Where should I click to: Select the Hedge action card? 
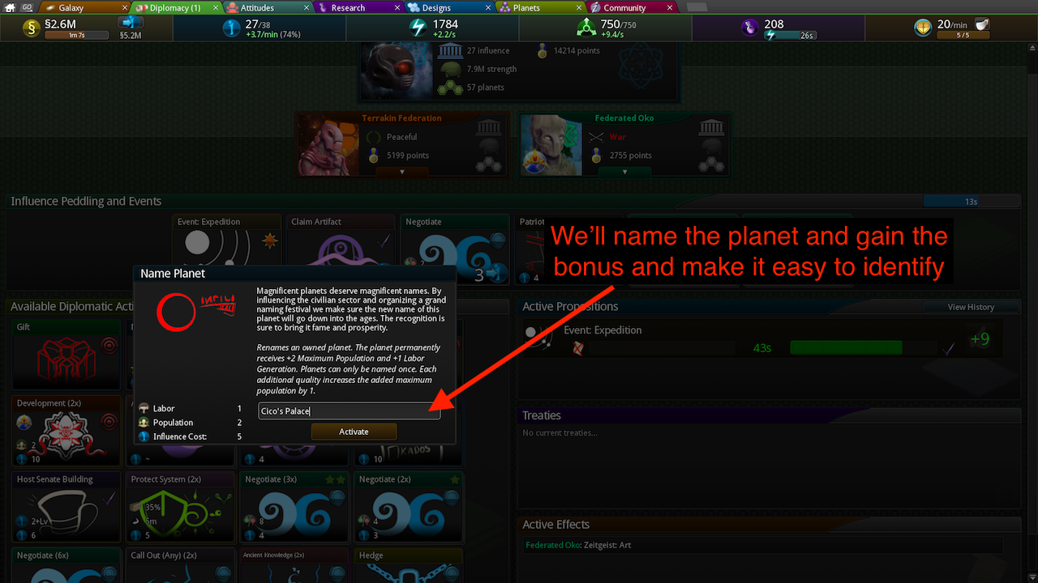pos(409,566)
